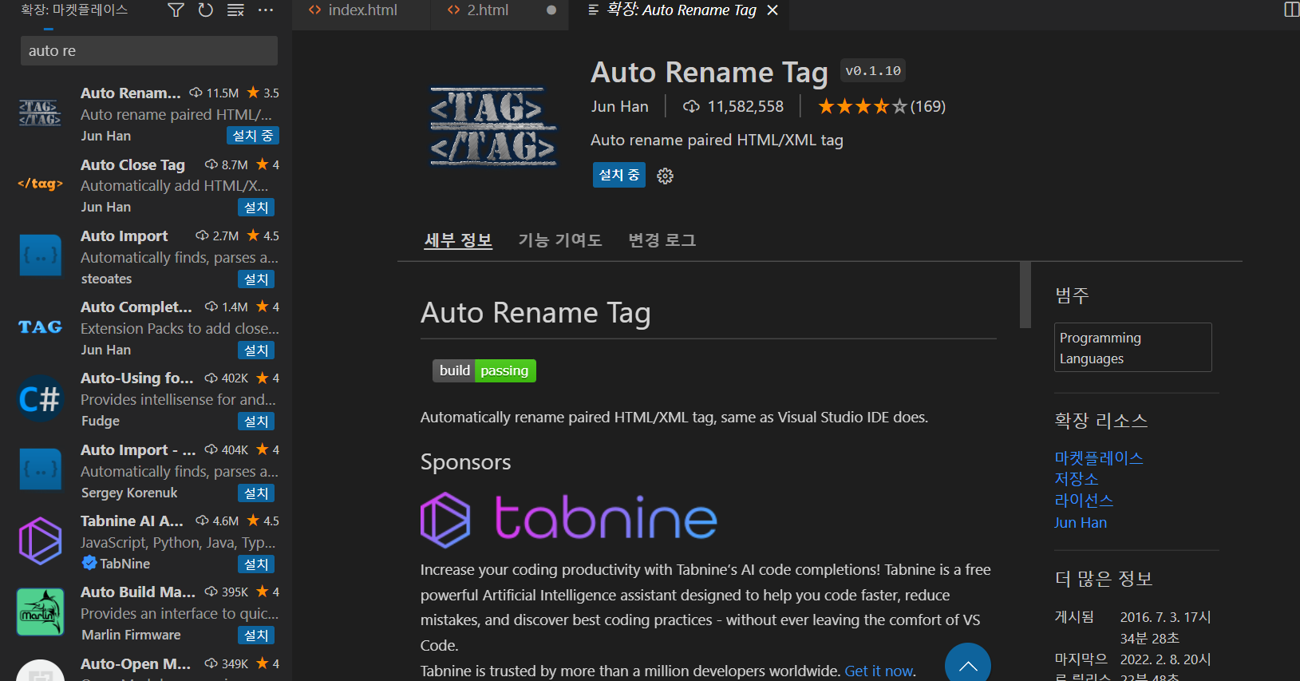1300x681 pixels.
Task: Click the Tabnine AI list icon
Action: point(40,540)
